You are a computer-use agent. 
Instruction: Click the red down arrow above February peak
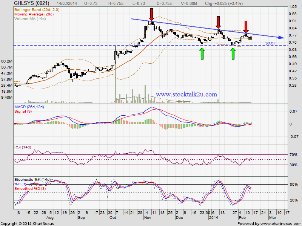(x=246, y=27)
